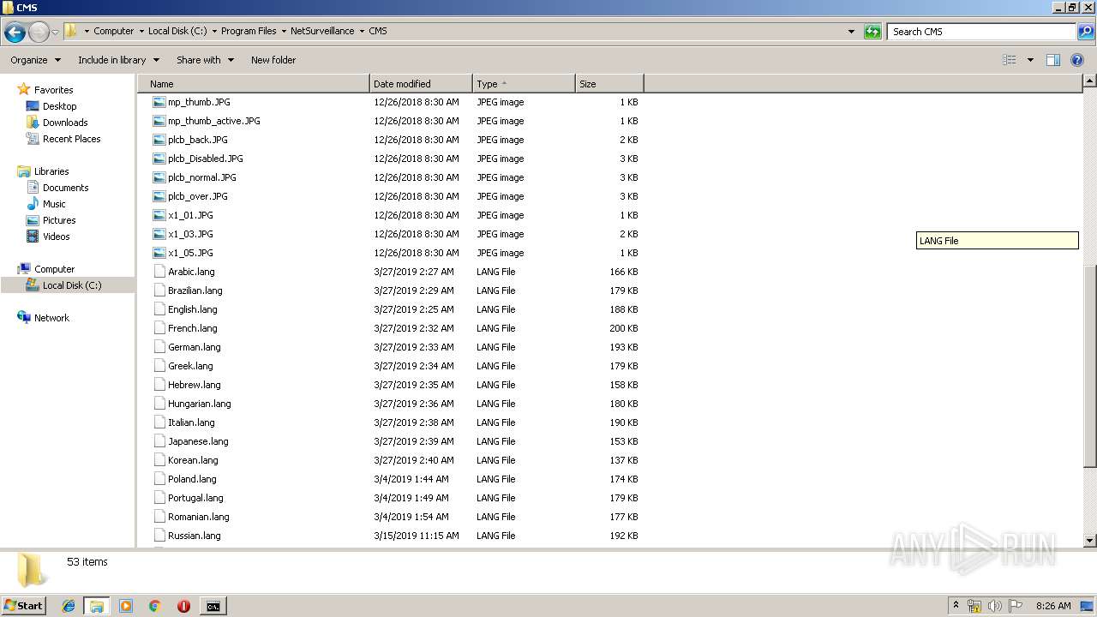Screen dimensions: 1097x617
Task: Click NetSurveillance breadcrumb segment
Action: click(322, 31)
